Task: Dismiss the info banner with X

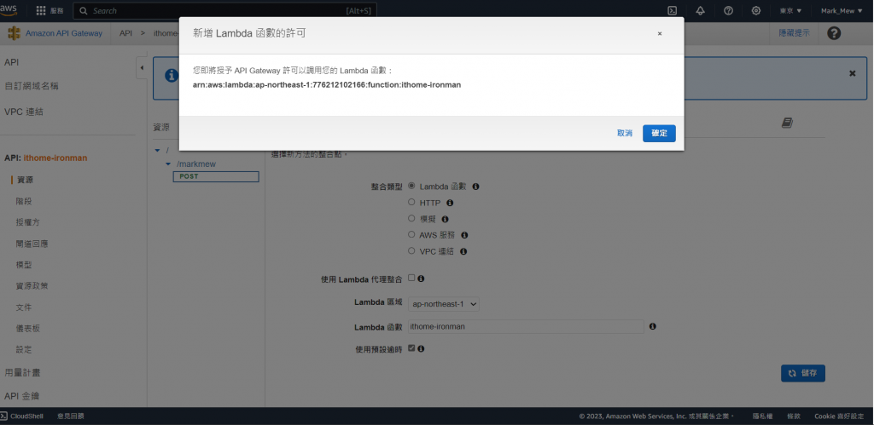Action: pos(853,73)
